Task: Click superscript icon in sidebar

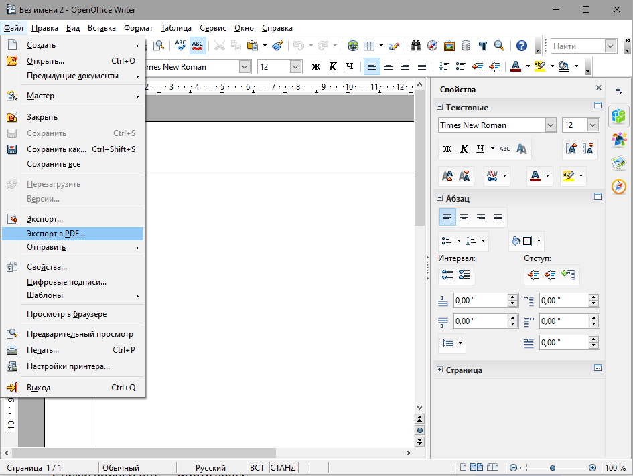Action: tap(447, 176)
